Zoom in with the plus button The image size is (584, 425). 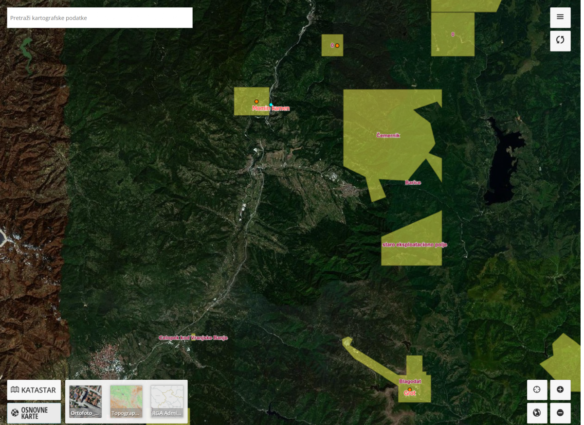560,390
